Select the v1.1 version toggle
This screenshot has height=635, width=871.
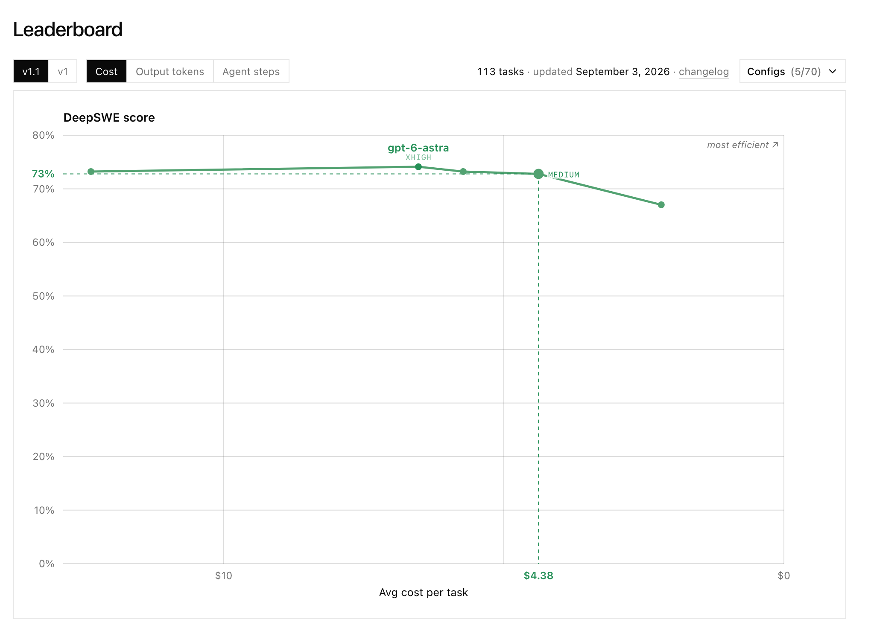click(31, 71)
